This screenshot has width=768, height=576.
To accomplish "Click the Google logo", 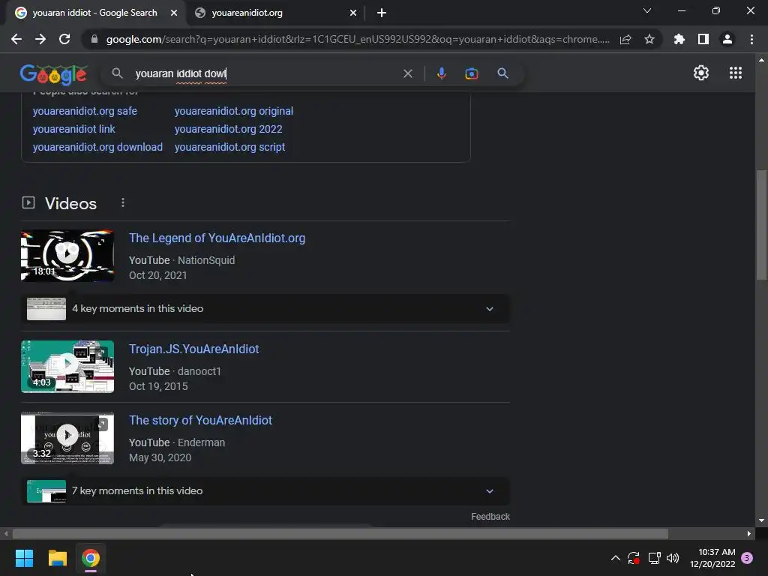I will point(54,74).
